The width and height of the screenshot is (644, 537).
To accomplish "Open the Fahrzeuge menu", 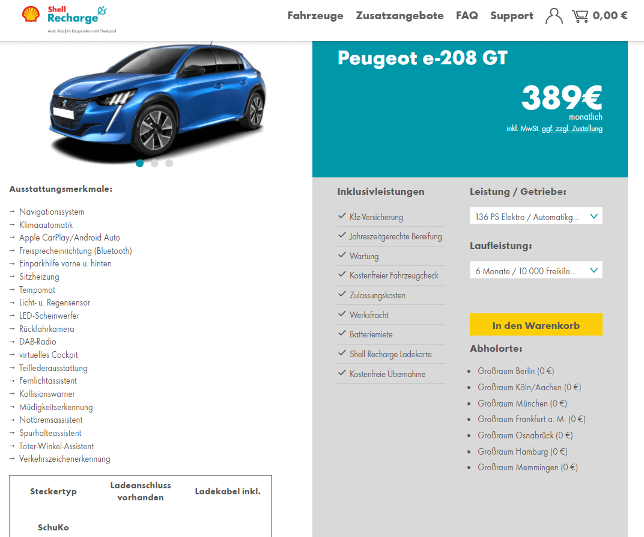I will pos(315,16).
